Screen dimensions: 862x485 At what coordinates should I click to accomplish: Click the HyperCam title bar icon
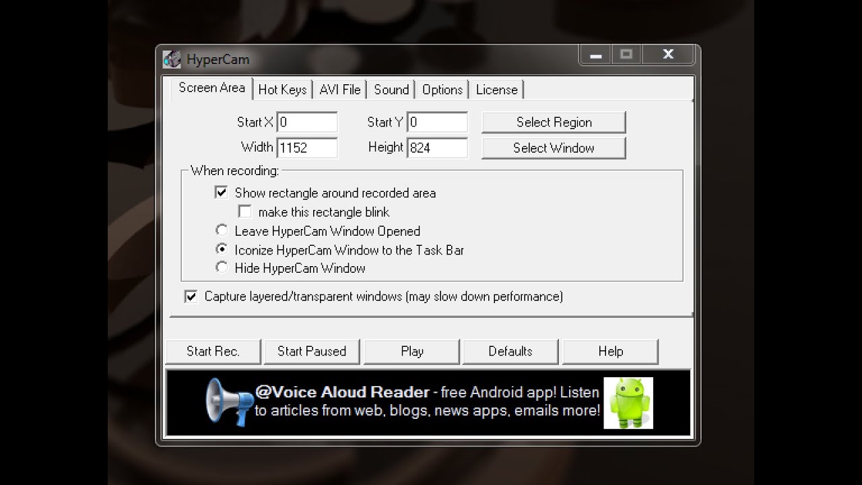point(172,59)
